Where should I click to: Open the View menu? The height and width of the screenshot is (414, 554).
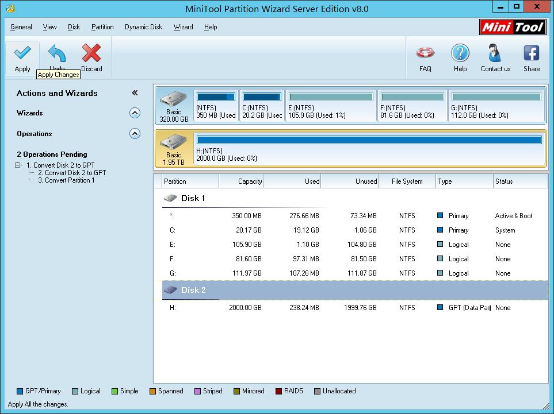pos(50,27)
